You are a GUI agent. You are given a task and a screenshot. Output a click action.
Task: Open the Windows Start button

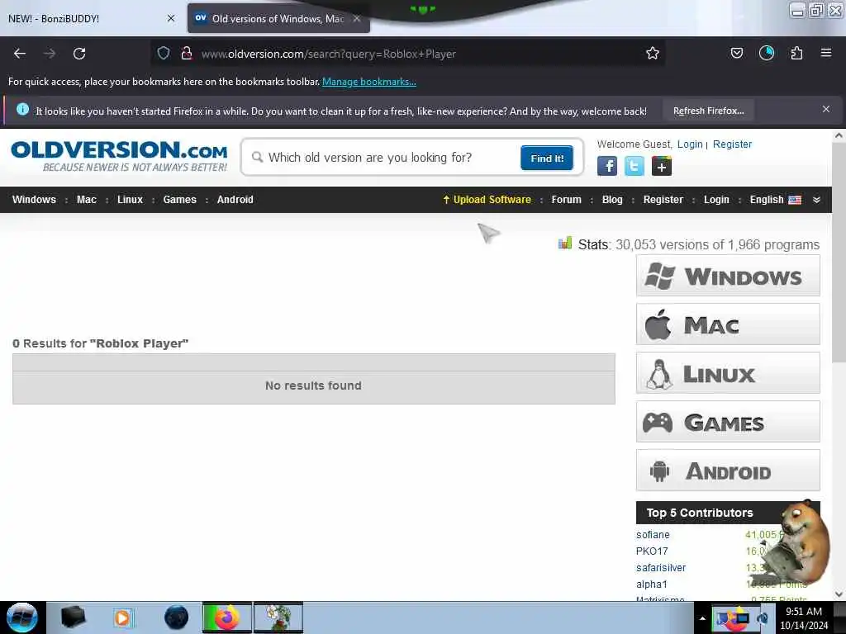coord(21,617)
